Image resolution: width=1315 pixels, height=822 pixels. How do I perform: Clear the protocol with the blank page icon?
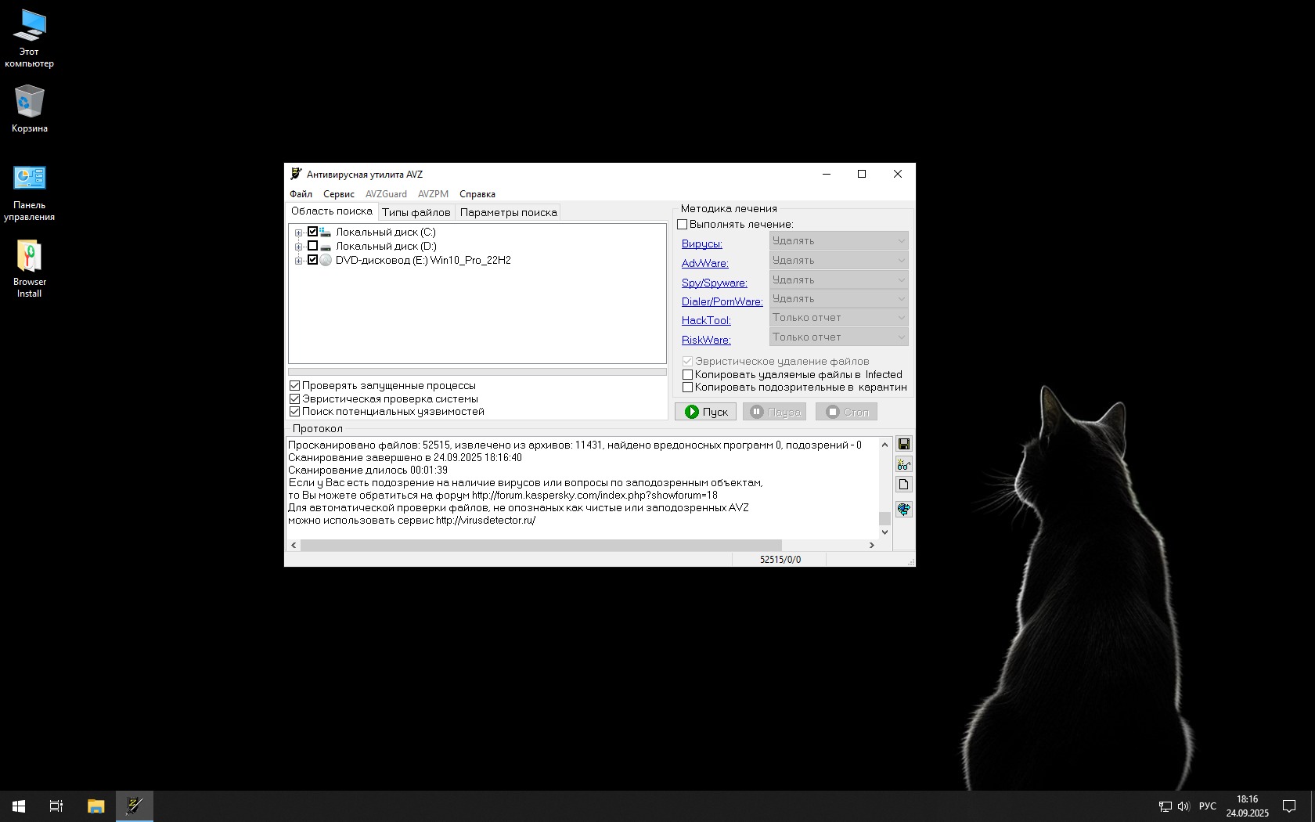pos(903,485)
